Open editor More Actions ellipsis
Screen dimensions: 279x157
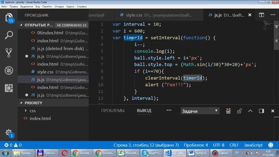[x=273, y=15]
